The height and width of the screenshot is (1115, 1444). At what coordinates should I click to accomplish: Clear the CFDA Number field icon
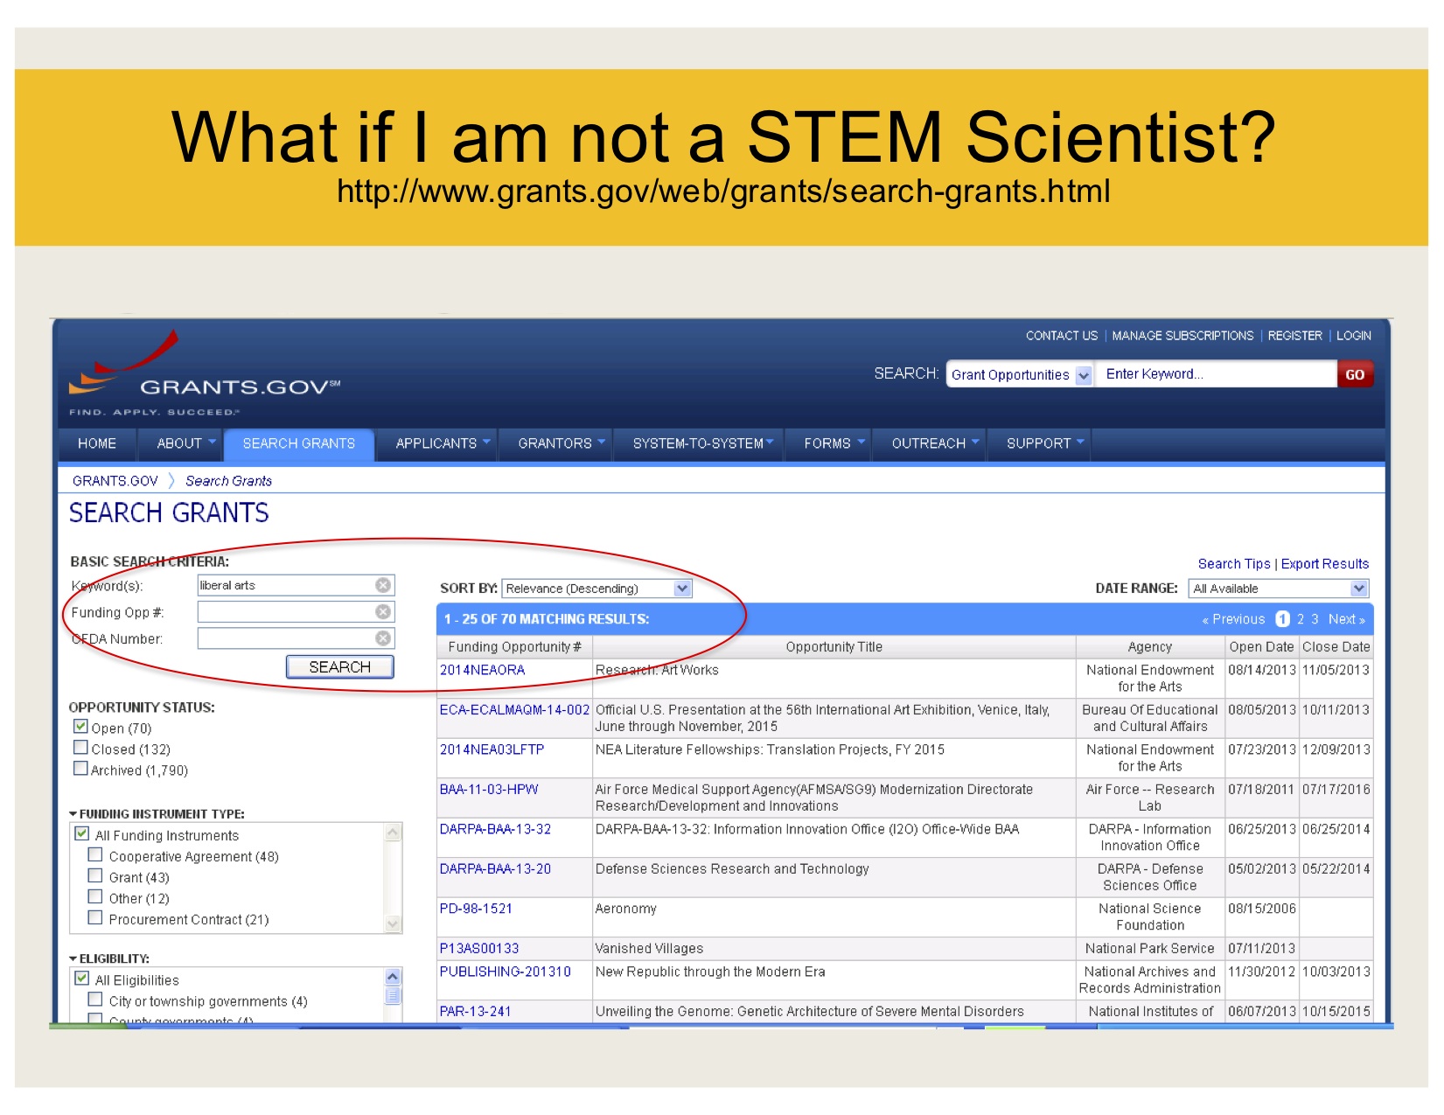(x=383, y=638)
